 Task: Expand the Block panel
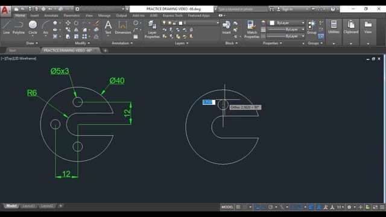(x=232, y=43)
